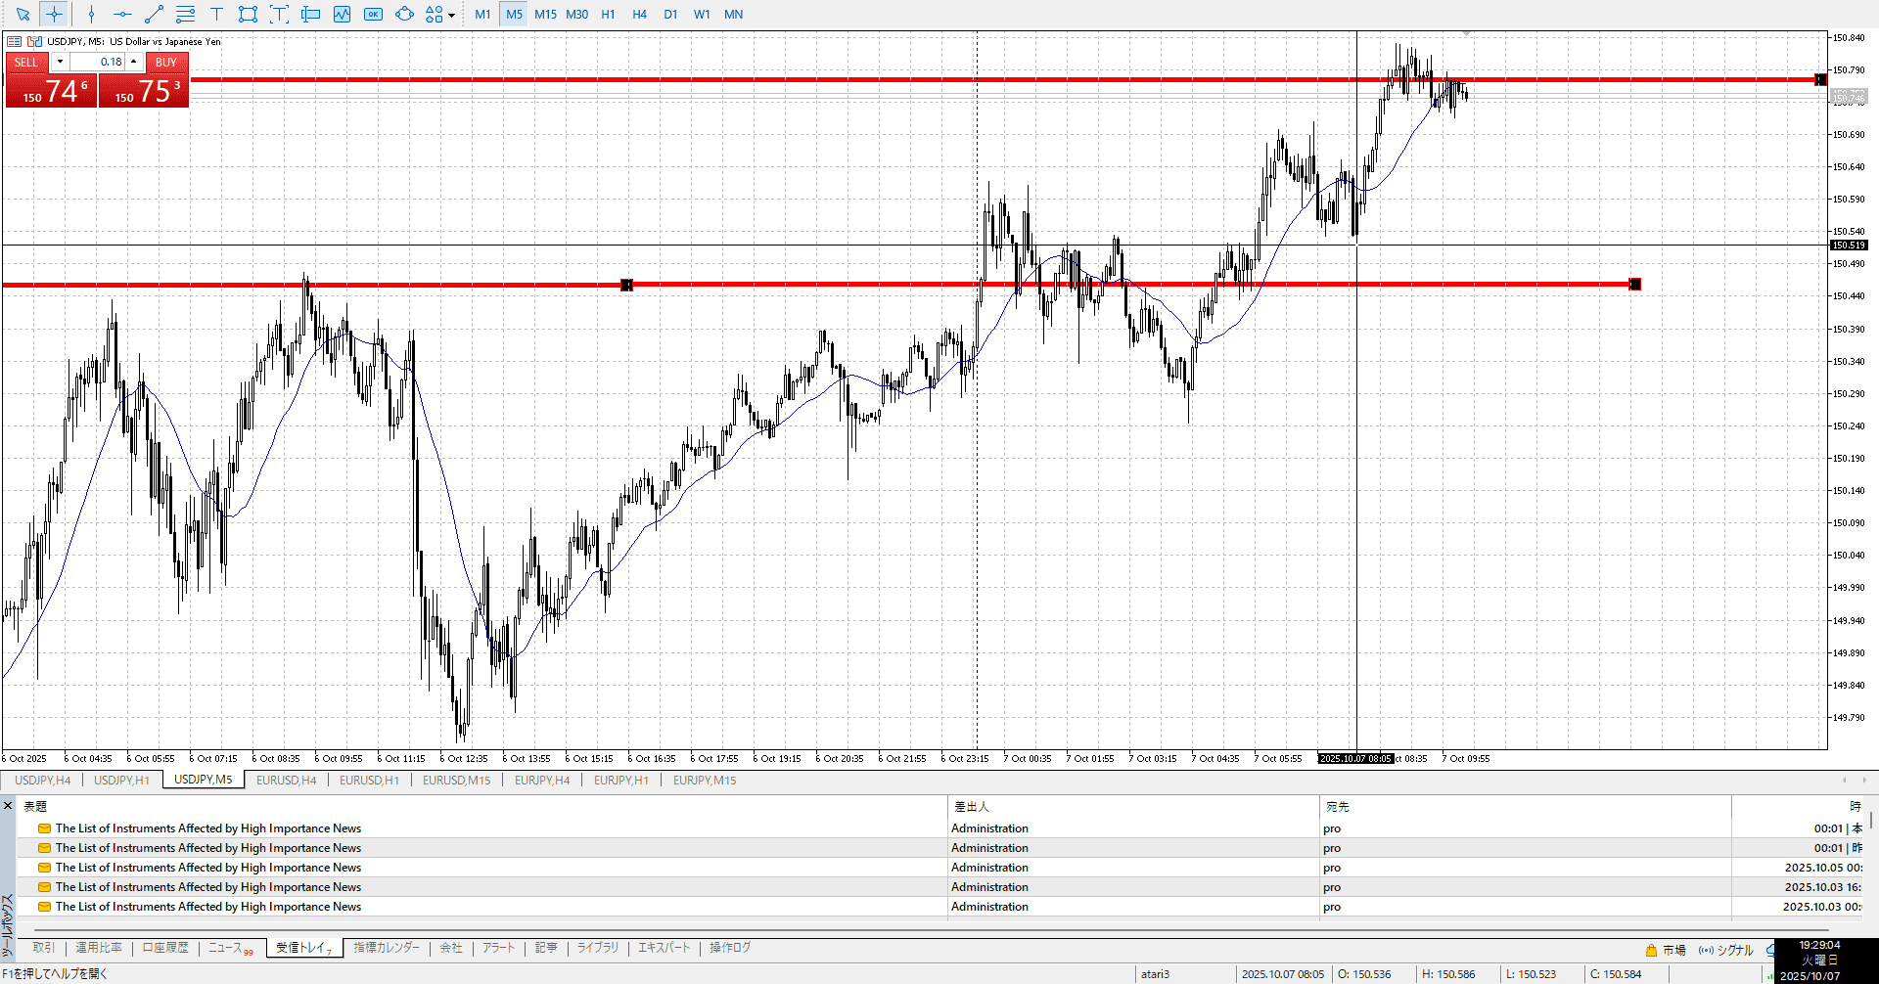
Task: Decrease lot volume with down arrow
Action: tap(60, 62)
